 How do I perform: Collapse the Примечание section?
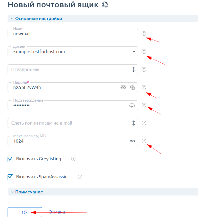pos(12,192)
